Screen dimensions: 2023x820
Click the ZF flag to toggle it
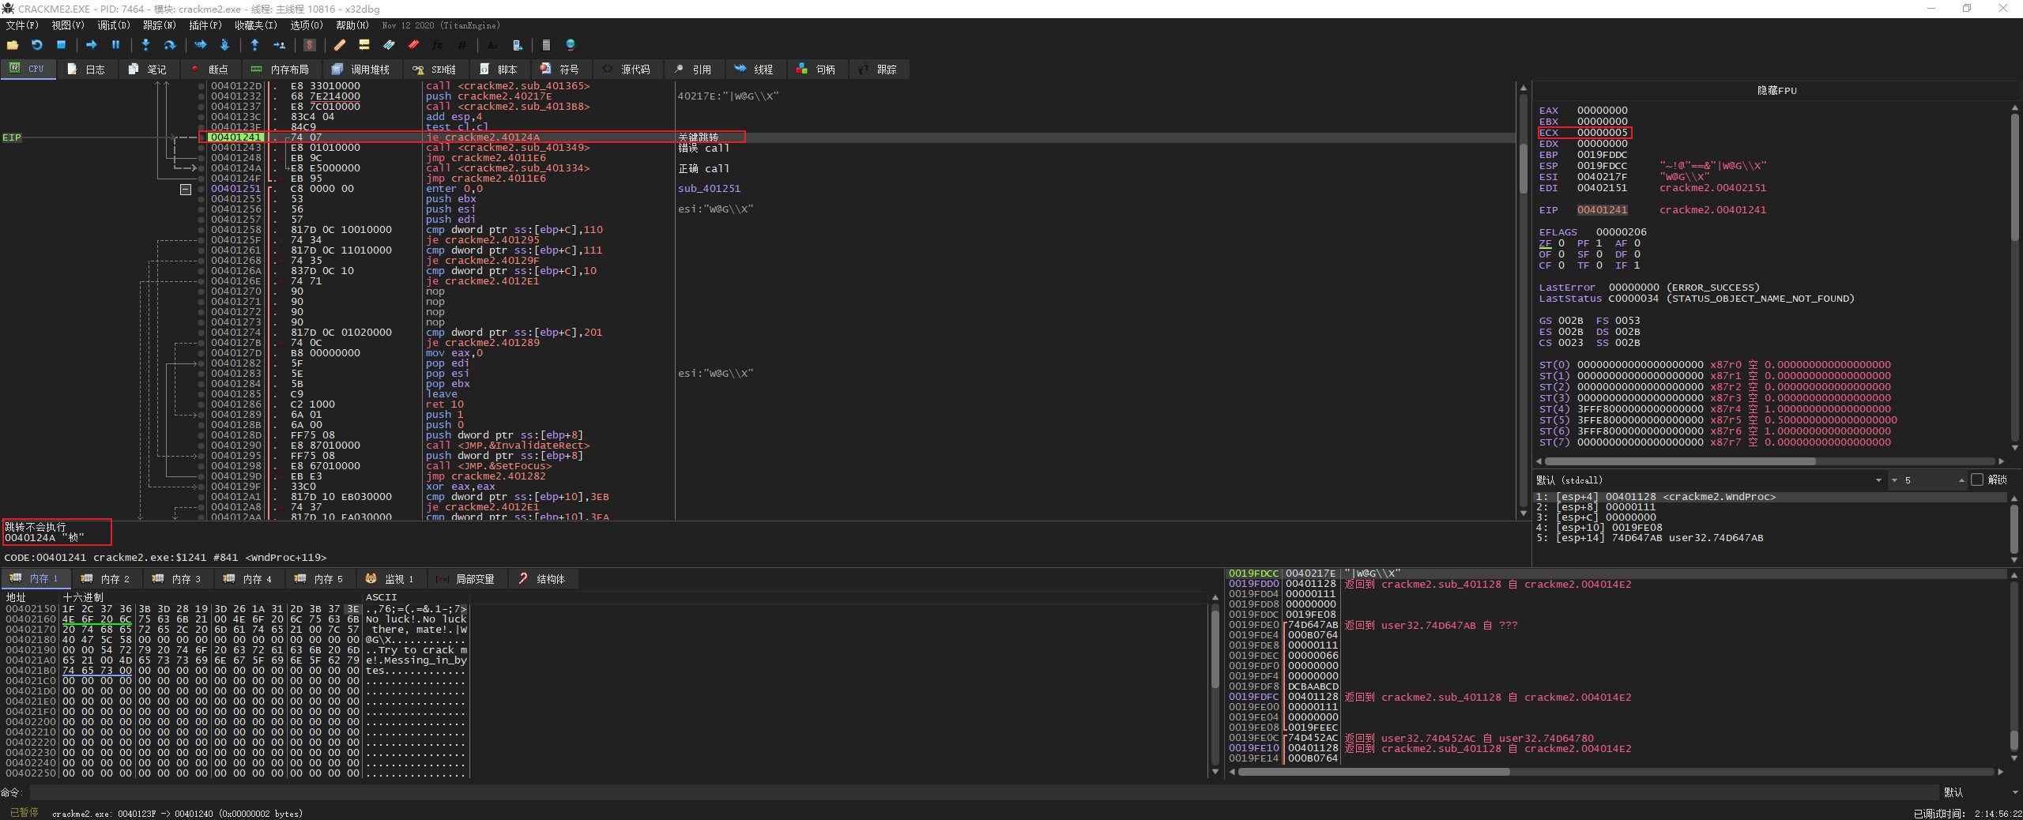coord(1545,243)
